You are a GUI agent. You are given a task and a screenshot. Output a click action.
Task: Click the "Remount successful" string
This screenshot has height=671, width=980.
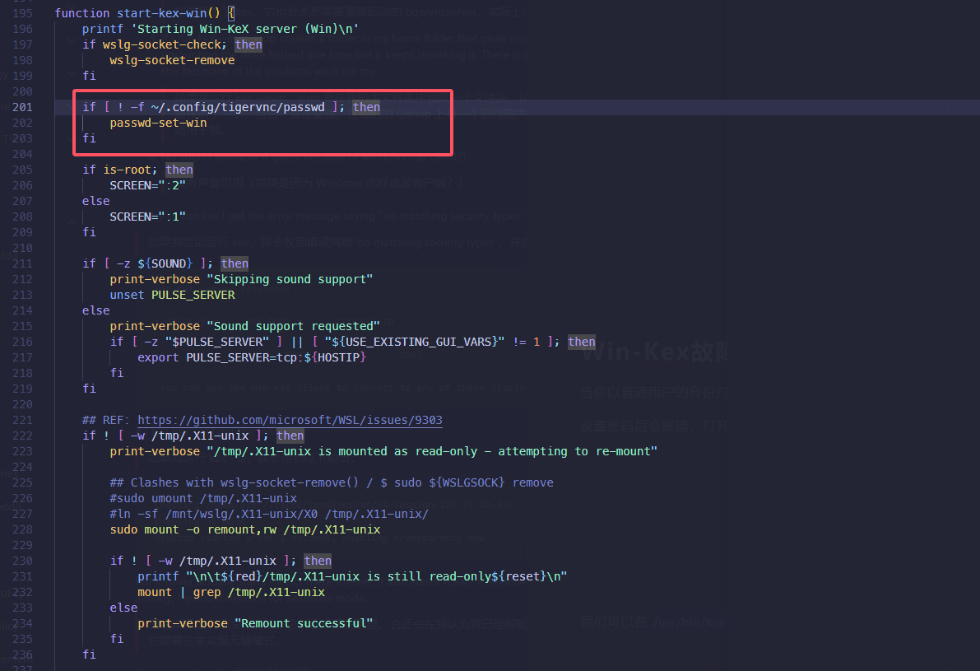(x=303, y=623)
